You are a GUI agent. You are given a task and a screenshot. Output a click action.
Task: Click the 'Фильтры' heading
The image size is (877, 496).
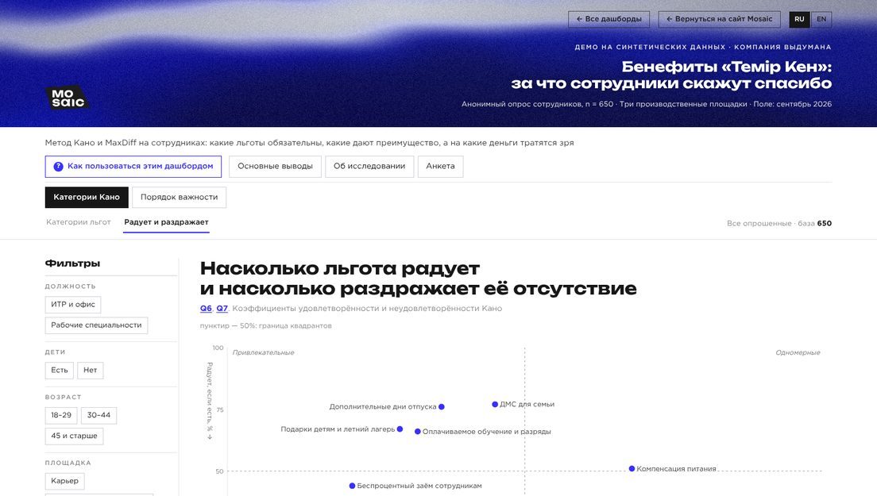[x=73, y=263]
